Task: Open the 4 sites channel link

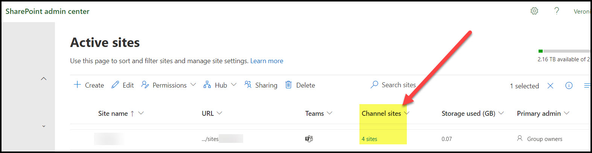Action: click(369, 139)
